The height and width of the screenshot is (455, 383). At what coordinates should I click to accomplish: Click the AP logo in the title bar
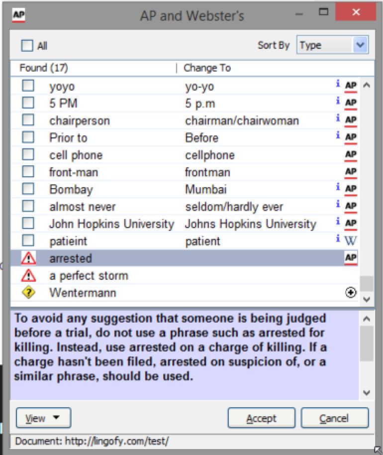pos(18,14)
